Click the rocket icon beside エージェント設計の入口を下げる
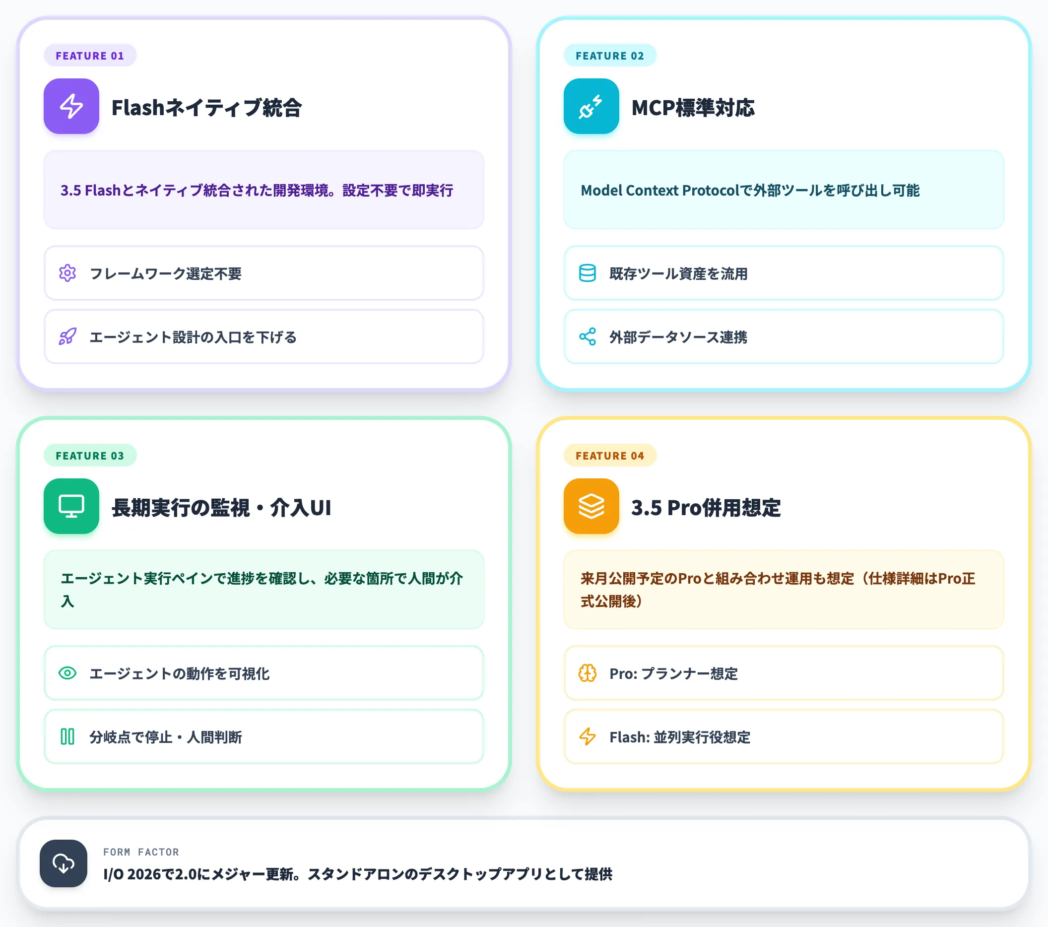Viewport: 1048px width, 927px height. [67, 337]
